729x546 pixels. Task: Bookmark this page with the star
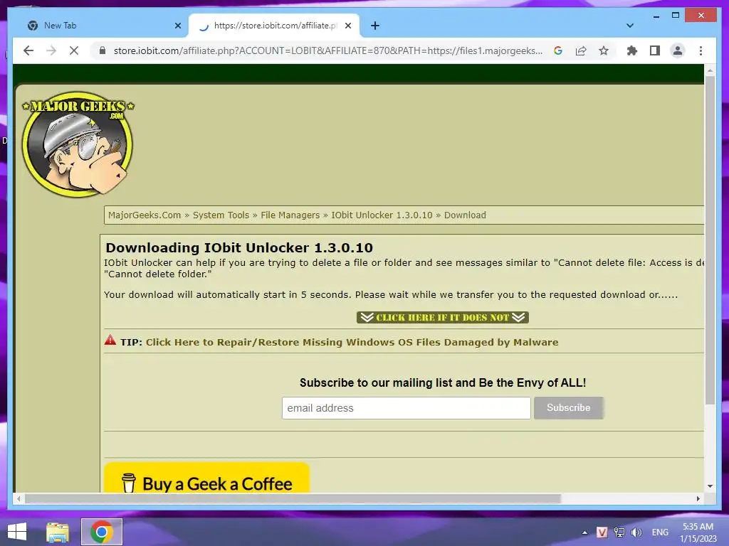point(604,50)
